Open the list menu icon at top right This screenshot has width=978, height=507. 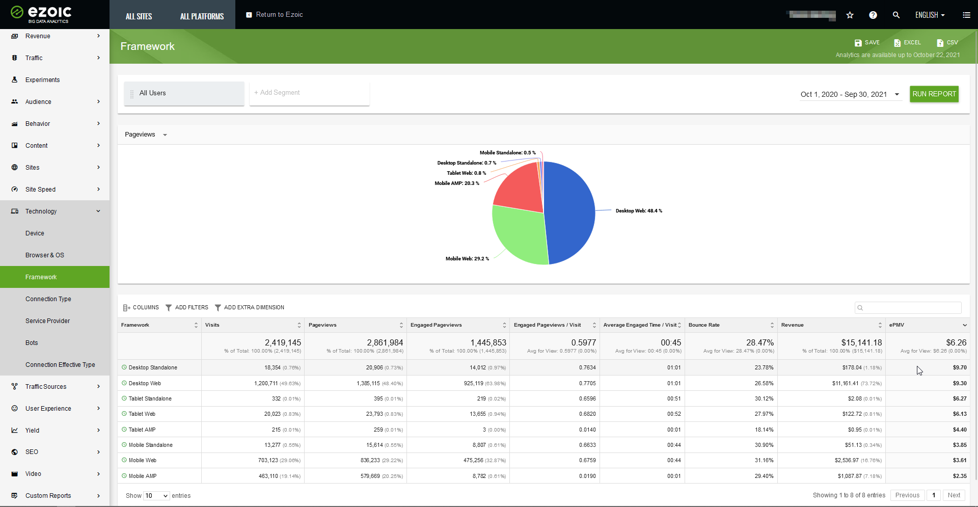click(x=966, y=15)
